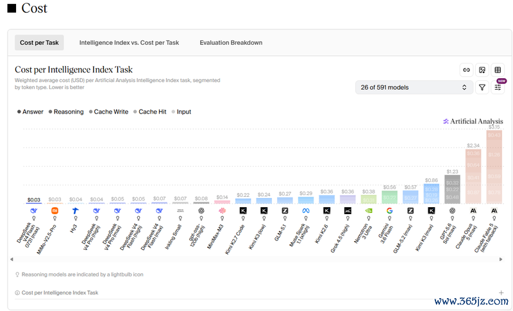Click the lightbulb icon under the Hy3 logo
This screenshot has width=513, height=311.
76,219
